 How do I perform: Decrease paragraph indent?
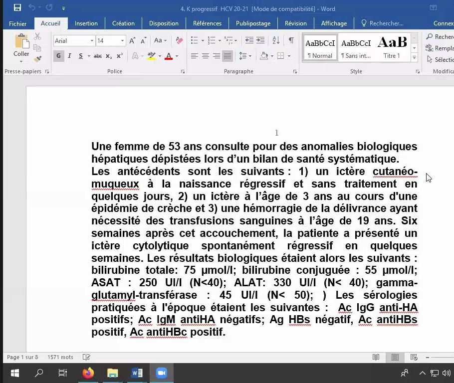point(249,40)
